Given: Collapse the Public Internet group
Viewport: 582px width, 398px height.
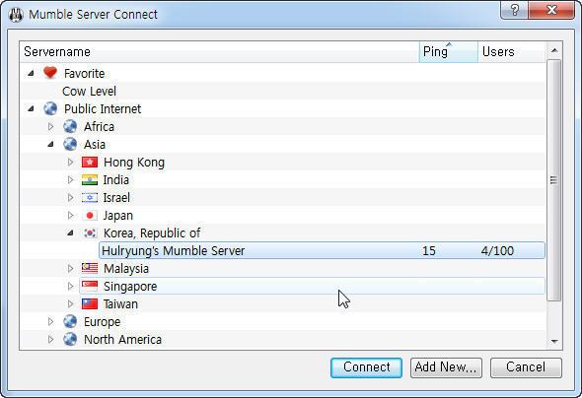Looking at the screenshot, I should 31,109.
